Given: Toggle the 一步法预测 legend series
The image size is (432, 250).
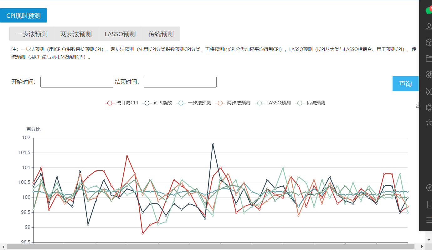Looking at the screenshot, I should click(193, 103).
